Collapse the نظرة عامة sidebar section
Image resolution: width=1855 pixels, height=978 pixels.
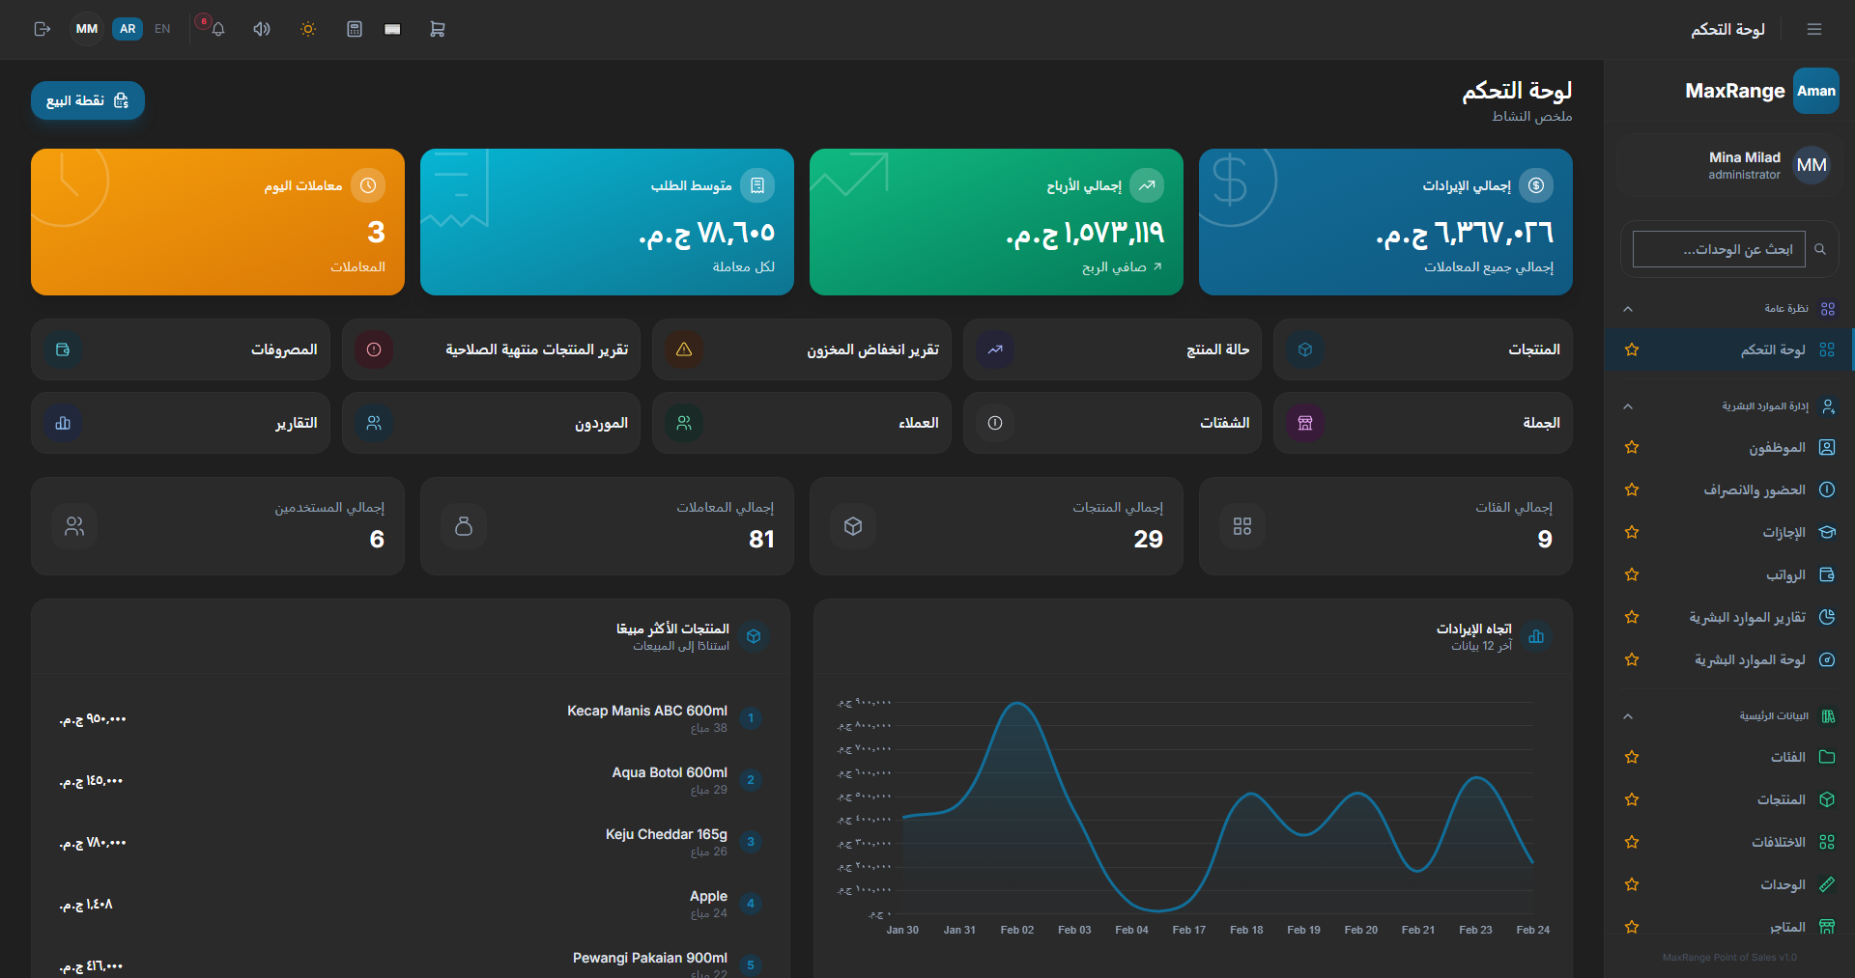point(1628,309)
